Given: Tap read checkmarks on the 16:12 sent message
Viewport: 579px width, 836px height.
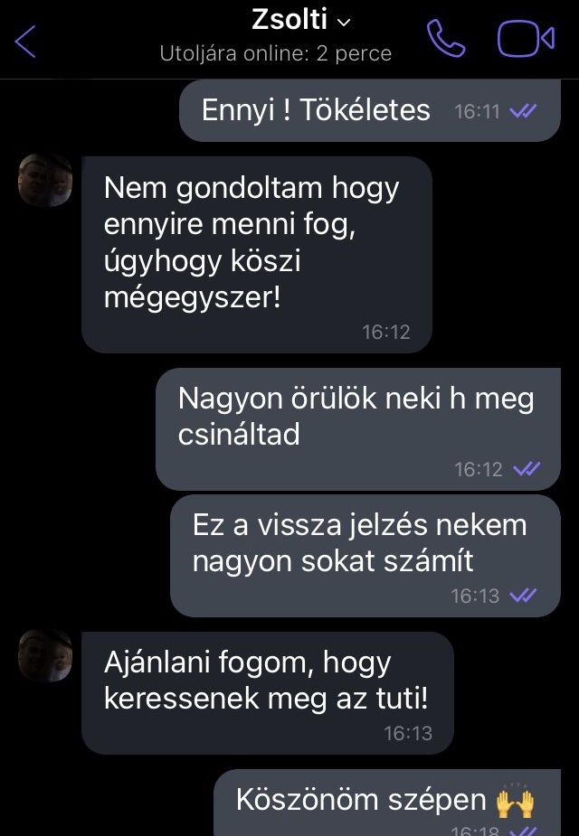Looking at the screenshot, I should [527, 469].
